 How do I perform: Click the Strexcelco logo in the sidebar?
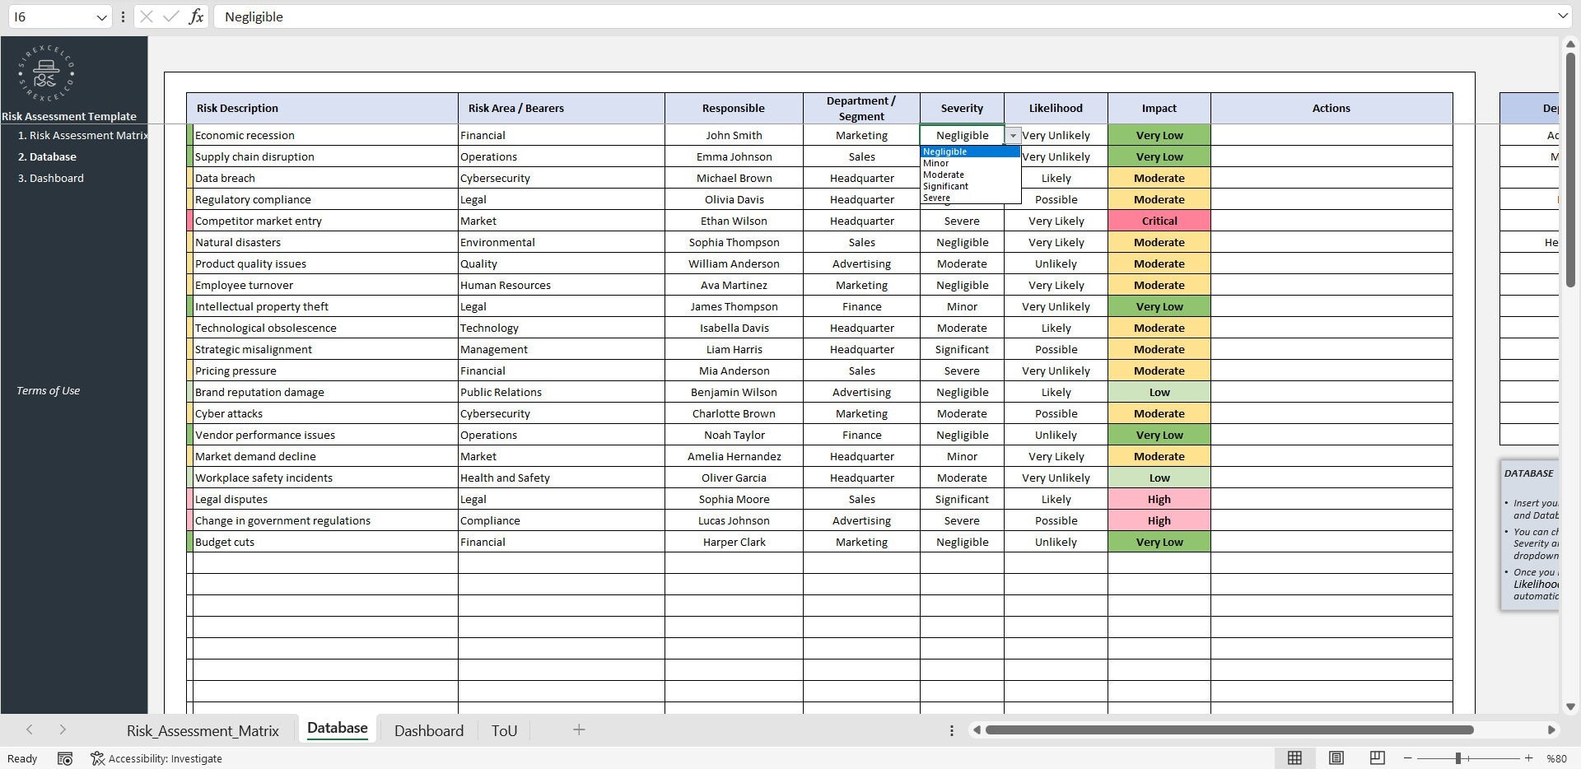click(44, 74)
